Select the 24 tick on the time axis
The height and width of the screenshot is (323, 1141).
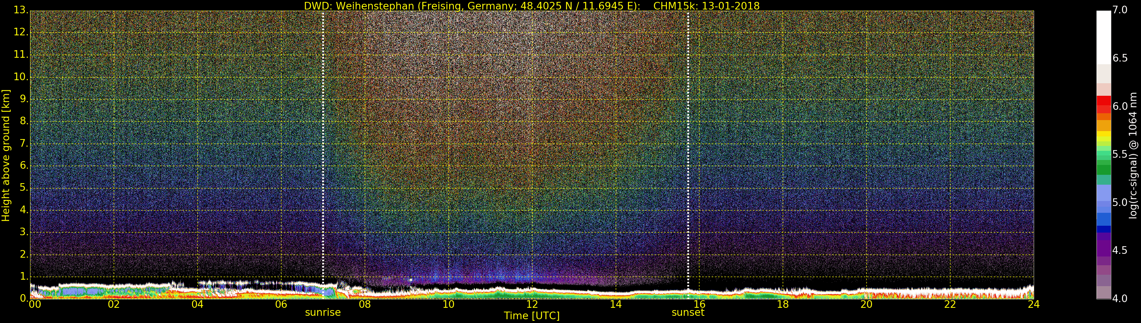(1033, 304)
